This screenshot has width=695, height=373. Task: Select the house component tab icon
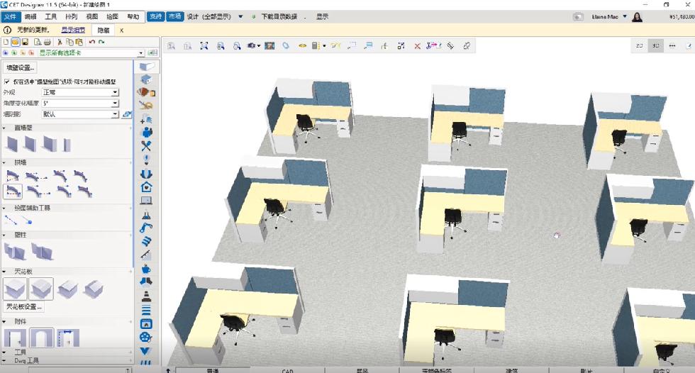[x=146, y=187]
